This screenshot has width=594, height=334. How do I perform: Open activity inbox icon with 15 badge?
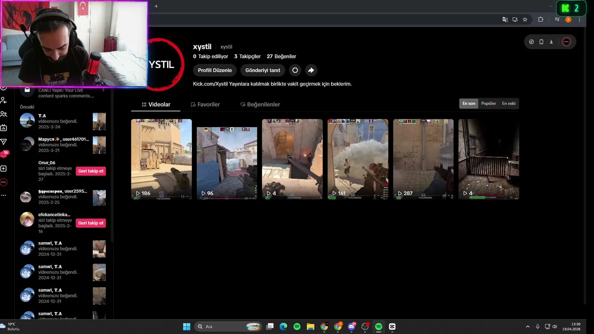click(x=4, y=155)
